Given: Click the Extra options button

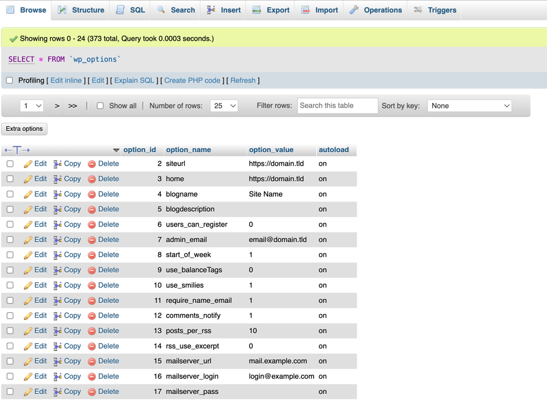Looking at the screenshot, I should [x=25, y=129].
